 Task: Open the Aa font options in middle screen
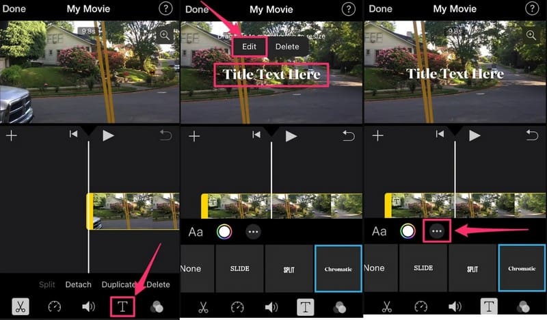pyautogui.click(x=196, y=232)
